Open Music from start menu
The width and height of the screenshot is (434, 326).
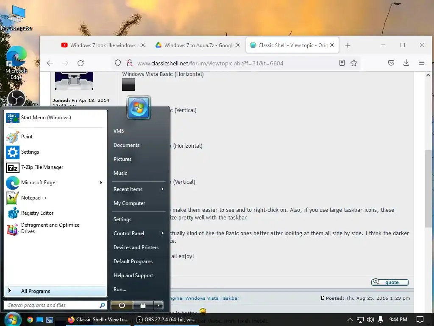click(120, 173)
